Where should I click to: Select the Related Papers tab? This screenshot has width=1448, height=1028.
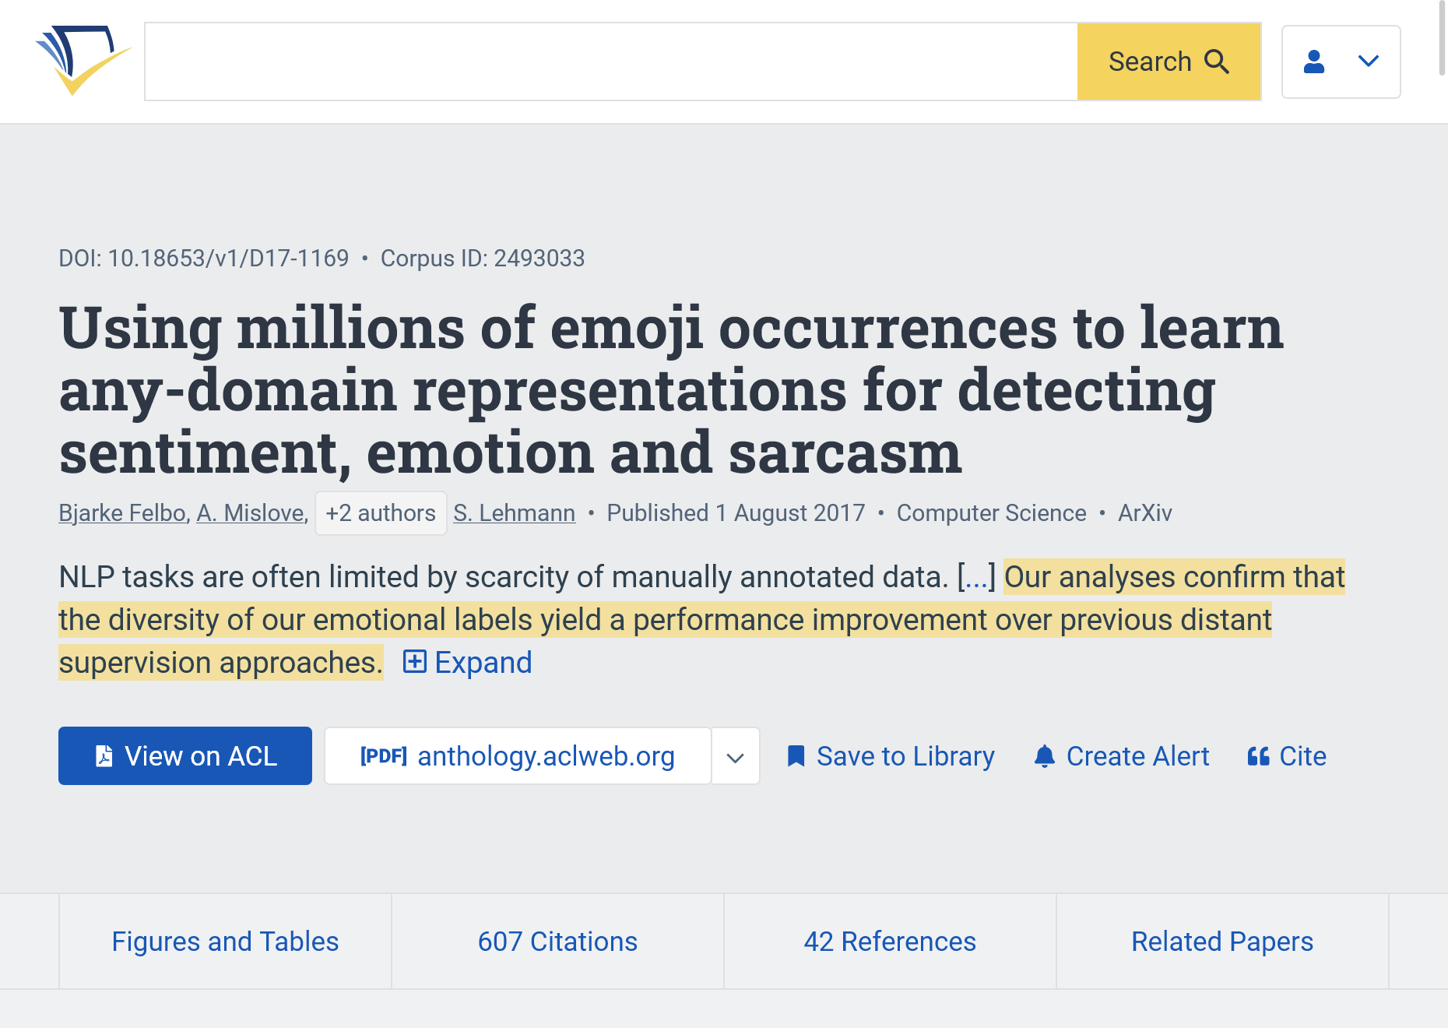[1221, 942]
